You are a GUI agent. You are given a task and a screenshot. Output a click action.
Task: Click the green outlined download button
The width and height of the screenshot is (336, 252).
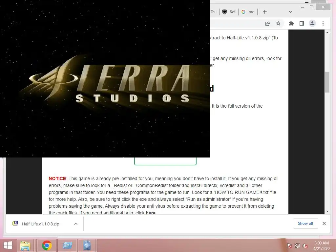pyautogui.click(x=165, y=161)
